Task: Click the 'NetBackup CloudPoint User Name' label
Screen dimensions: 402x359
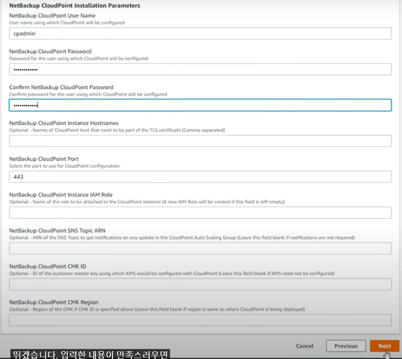Action: tap(52, 15)
